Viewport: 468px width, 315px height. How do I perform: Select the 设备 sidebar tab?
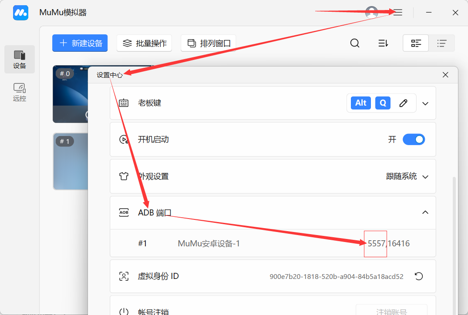click(20, 59)
